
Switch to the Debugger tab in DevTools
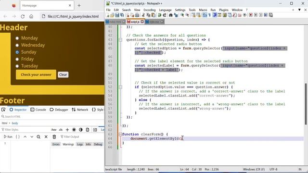(x=59, y=110)
